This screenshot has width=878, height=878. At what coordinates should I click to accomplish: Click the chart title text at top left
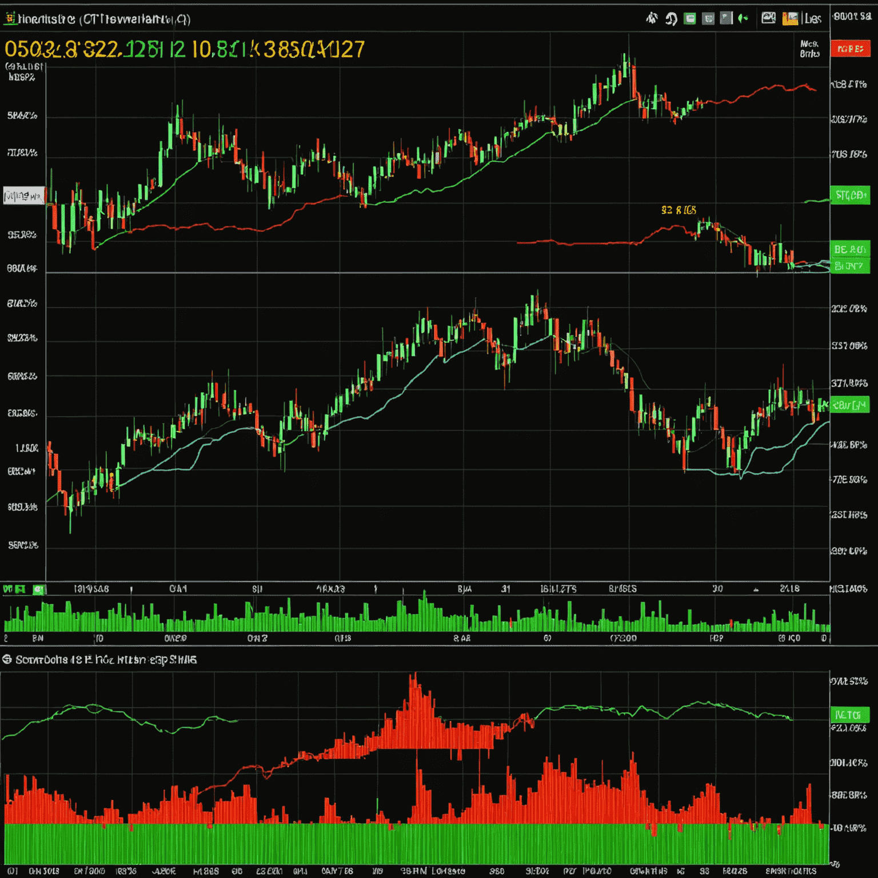104,19
